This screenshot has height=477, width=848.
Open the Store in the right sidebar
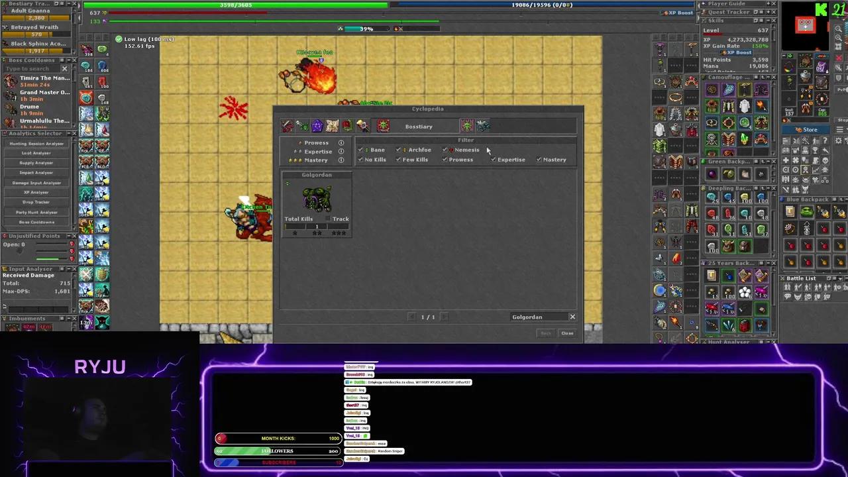[807, 131]
